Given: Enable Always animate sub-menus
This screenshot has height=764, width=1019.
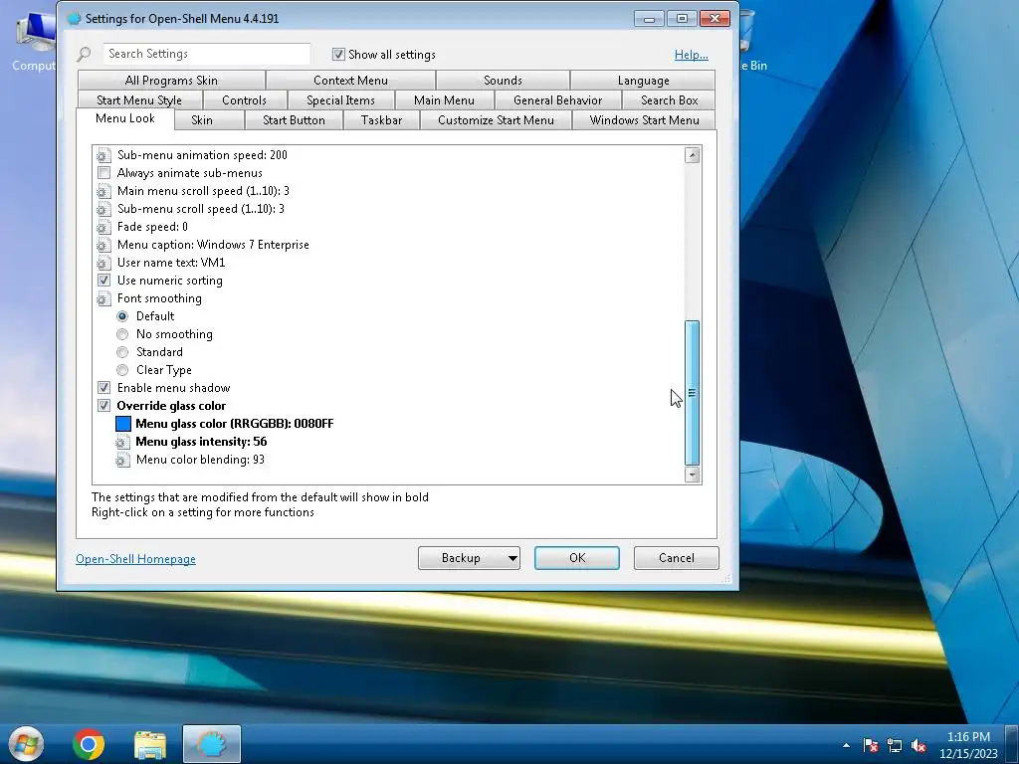Looking at the screenshot, I should pos(103,173).
